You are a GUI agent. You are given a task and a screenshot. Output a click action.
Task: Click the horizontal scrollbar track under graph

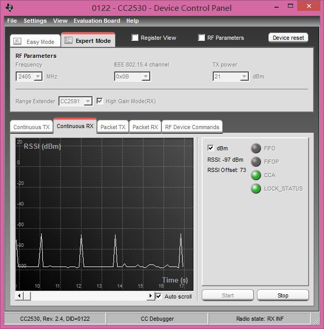pos(89,296)
